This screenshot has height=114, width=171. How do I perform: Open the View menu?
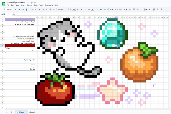(x=17, y=5)
